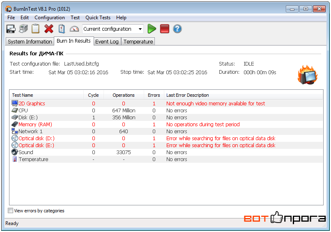The height and width of the screenshot is (232, 331).
Task: Open the File menu
Action: click(11, 18)
